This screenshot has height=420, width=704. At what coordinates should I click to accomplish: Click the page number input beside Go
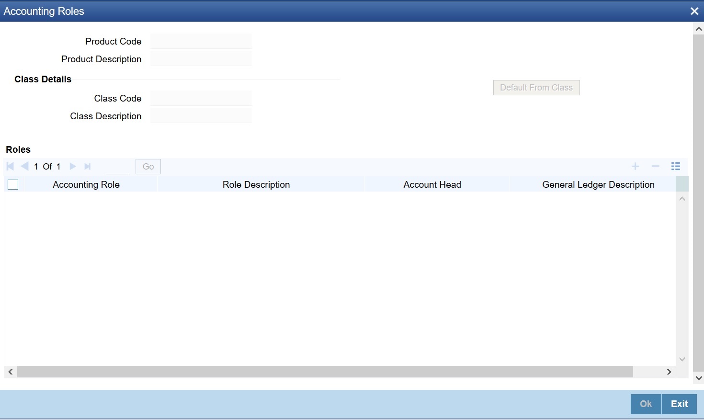coord(118,167)
